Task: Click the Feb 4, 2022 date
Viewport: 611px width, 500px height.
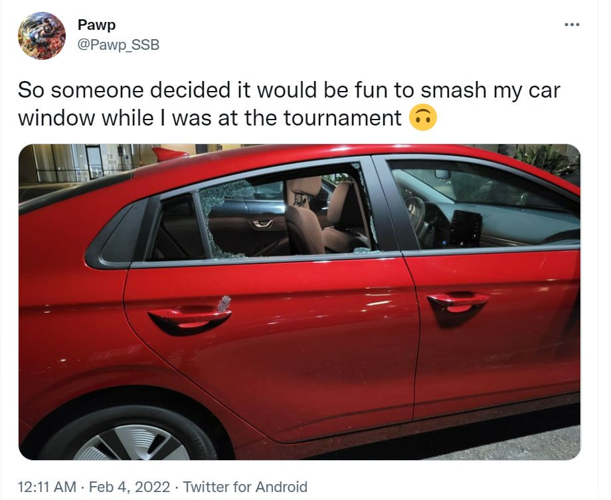Action: click(130, 487)
